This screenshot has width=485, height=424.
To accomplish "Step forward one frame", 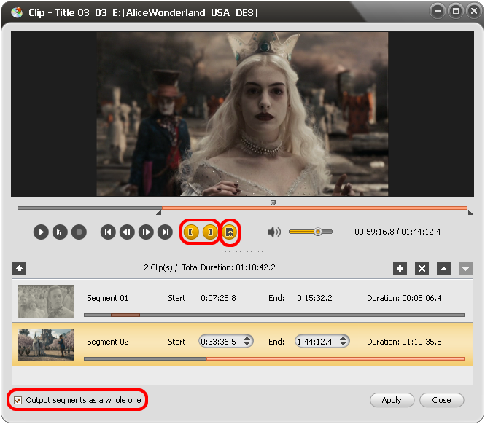I will tap(146, 232).
